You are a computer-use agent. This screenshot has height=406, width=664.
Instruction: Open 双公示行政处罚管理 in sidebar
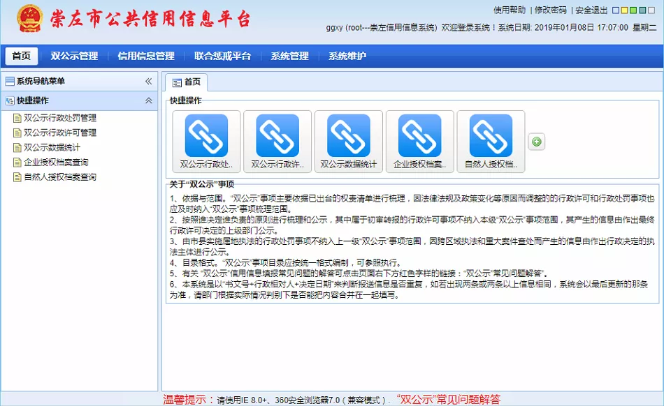click(60, 118)
